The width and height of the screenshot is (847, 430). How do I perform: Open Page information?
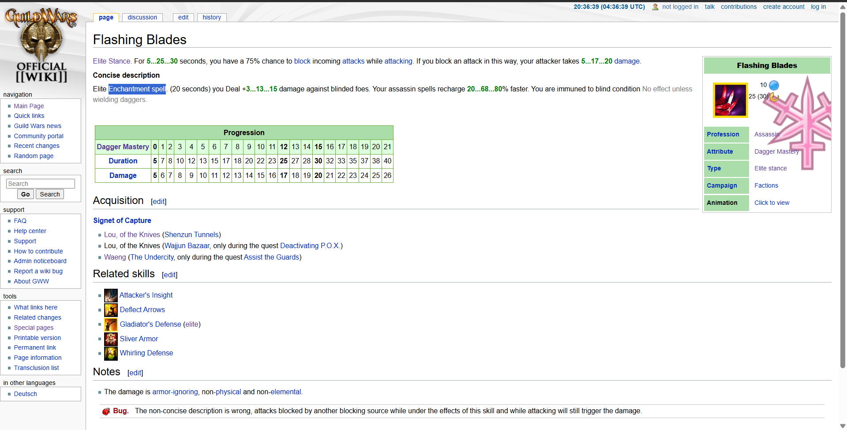coord(37,358)
